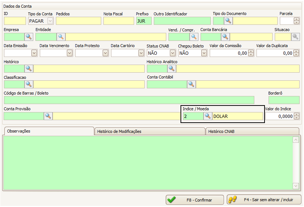The image size is (304, 207).
Task: Open the Data Vencimento date dropdown
Action: coord(70,53)
